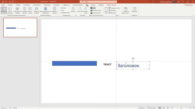Open the Record (Запись) tab

[93, 5]
